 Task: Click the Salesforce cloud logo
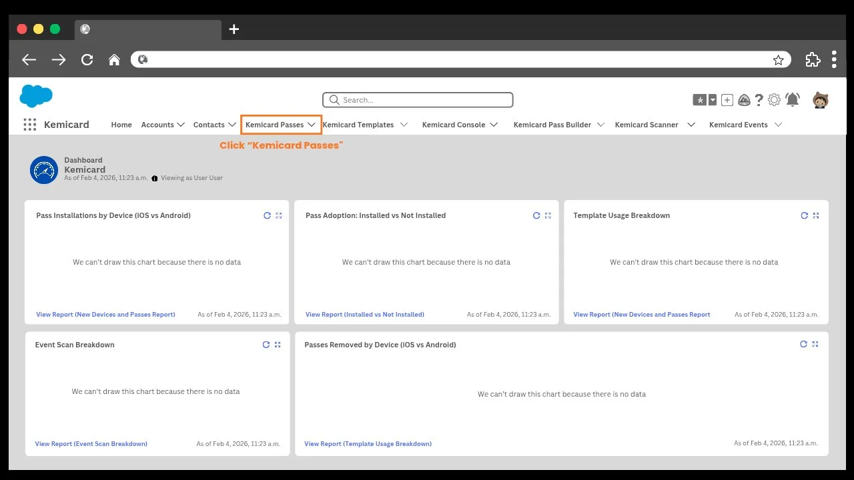(x=36, y=96)
